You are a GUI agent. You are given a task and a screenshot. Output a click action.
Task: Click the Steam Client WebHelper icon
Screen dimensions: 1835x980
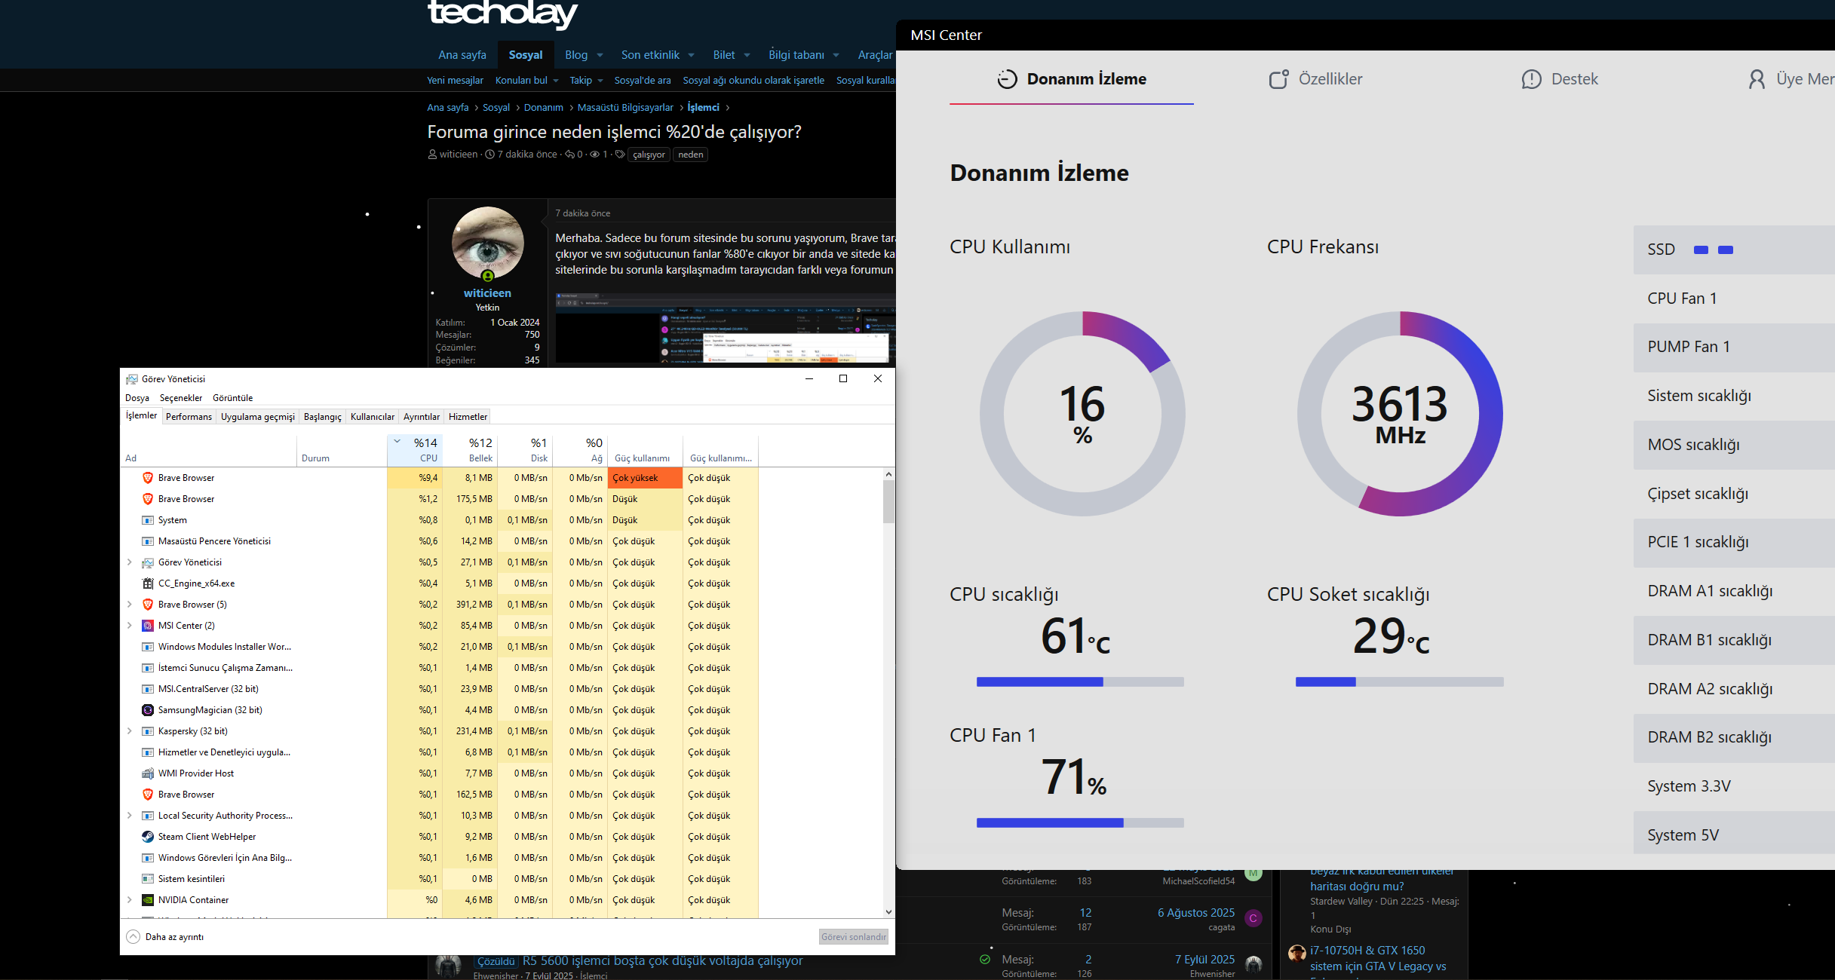pos(148,837)
